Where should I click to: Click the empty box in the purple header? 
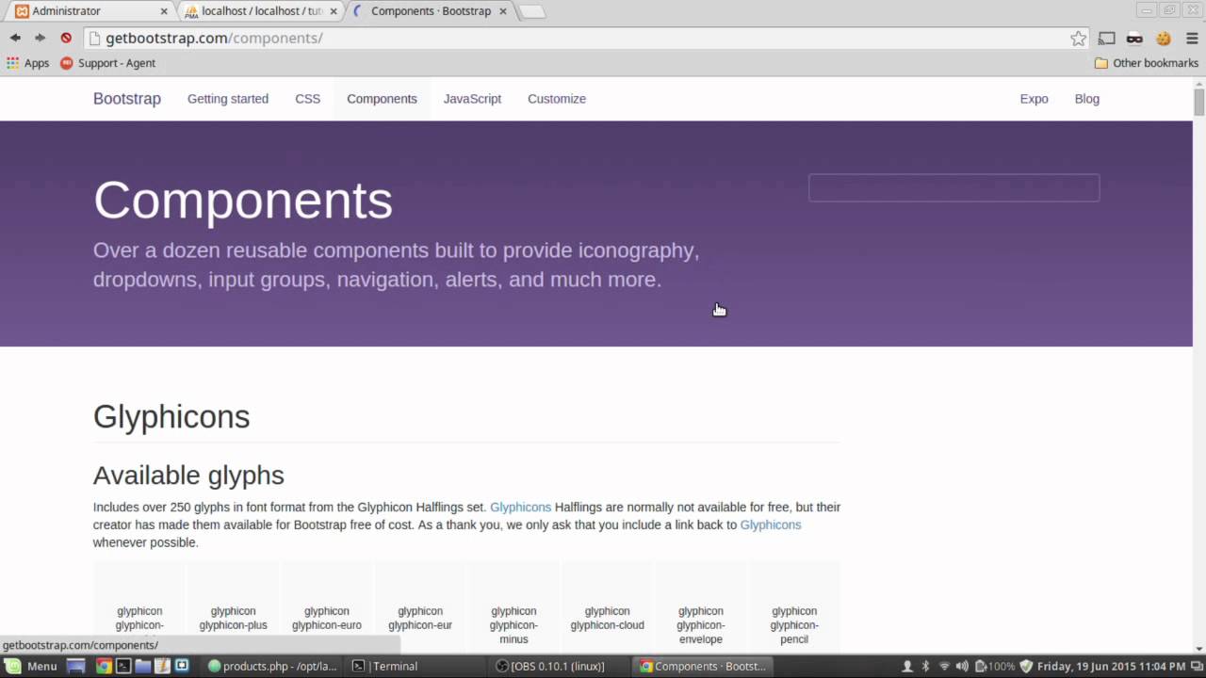click(x=953, y=187)
